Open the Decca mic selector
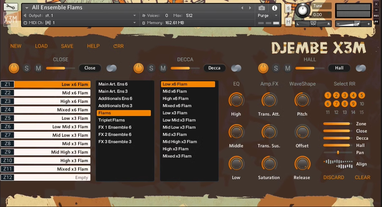Screen dimensions: 382x207 click(214, 68)
